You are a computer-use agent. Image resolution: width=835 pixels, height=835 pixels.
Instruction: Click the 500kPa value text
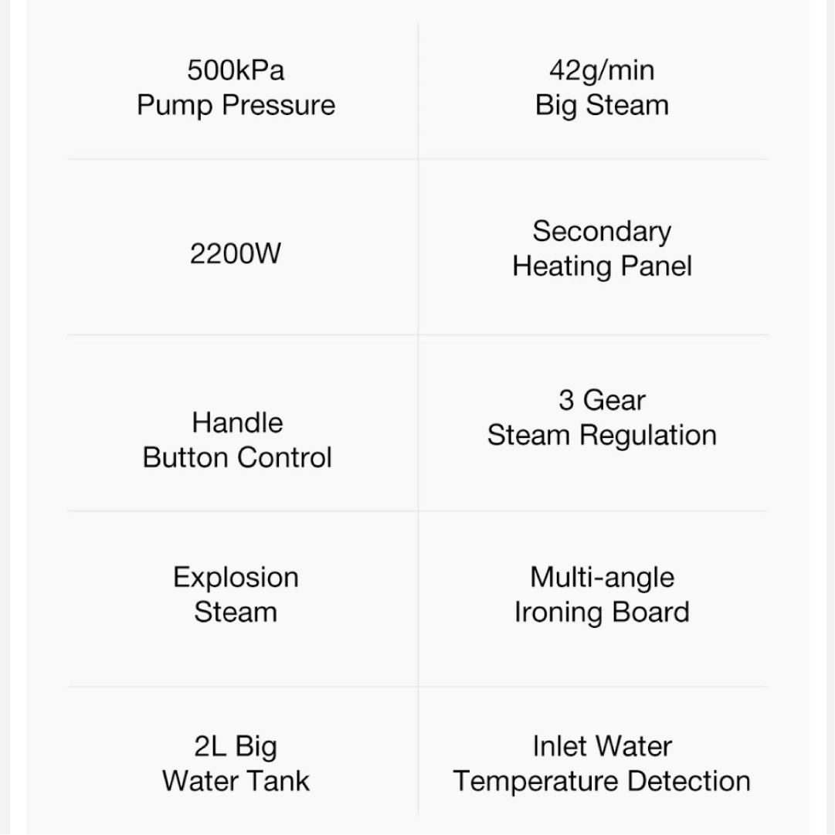236,70
